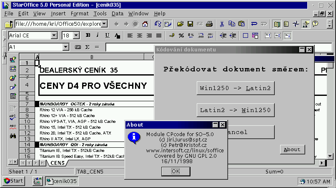336x188 pixels.
Task: Open the Tools menu
Action: (100, 14)
